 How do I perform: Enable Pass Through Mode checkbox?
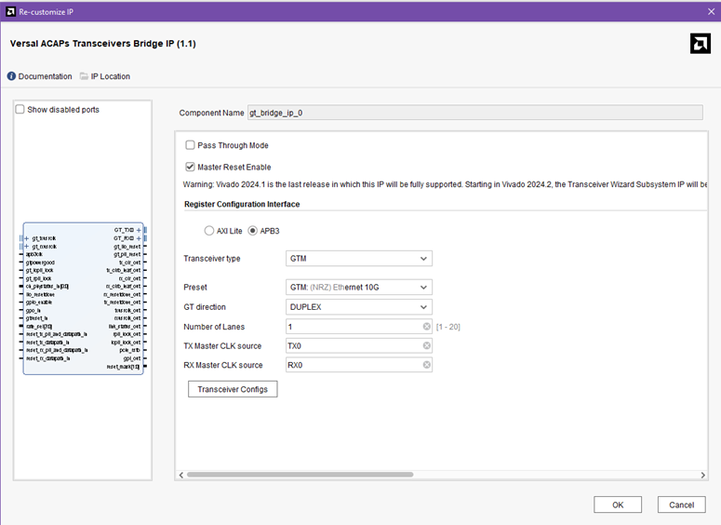190,145
